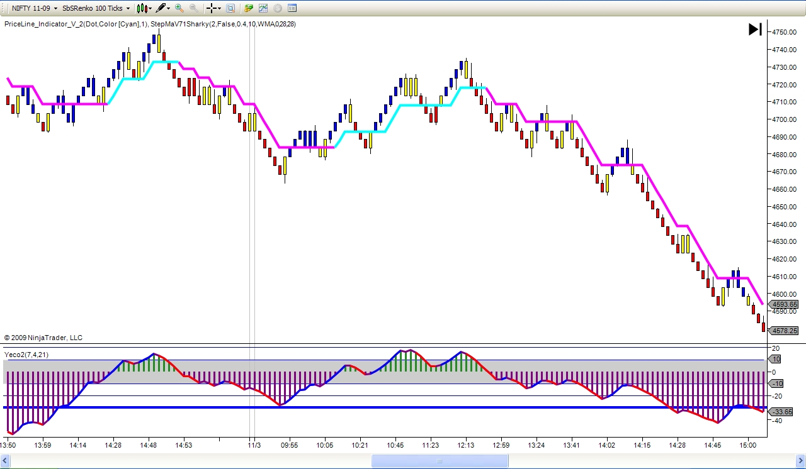Click the 12:13 time axis label
Viewport: 806px width, 469px height.
tap(466, 446)
